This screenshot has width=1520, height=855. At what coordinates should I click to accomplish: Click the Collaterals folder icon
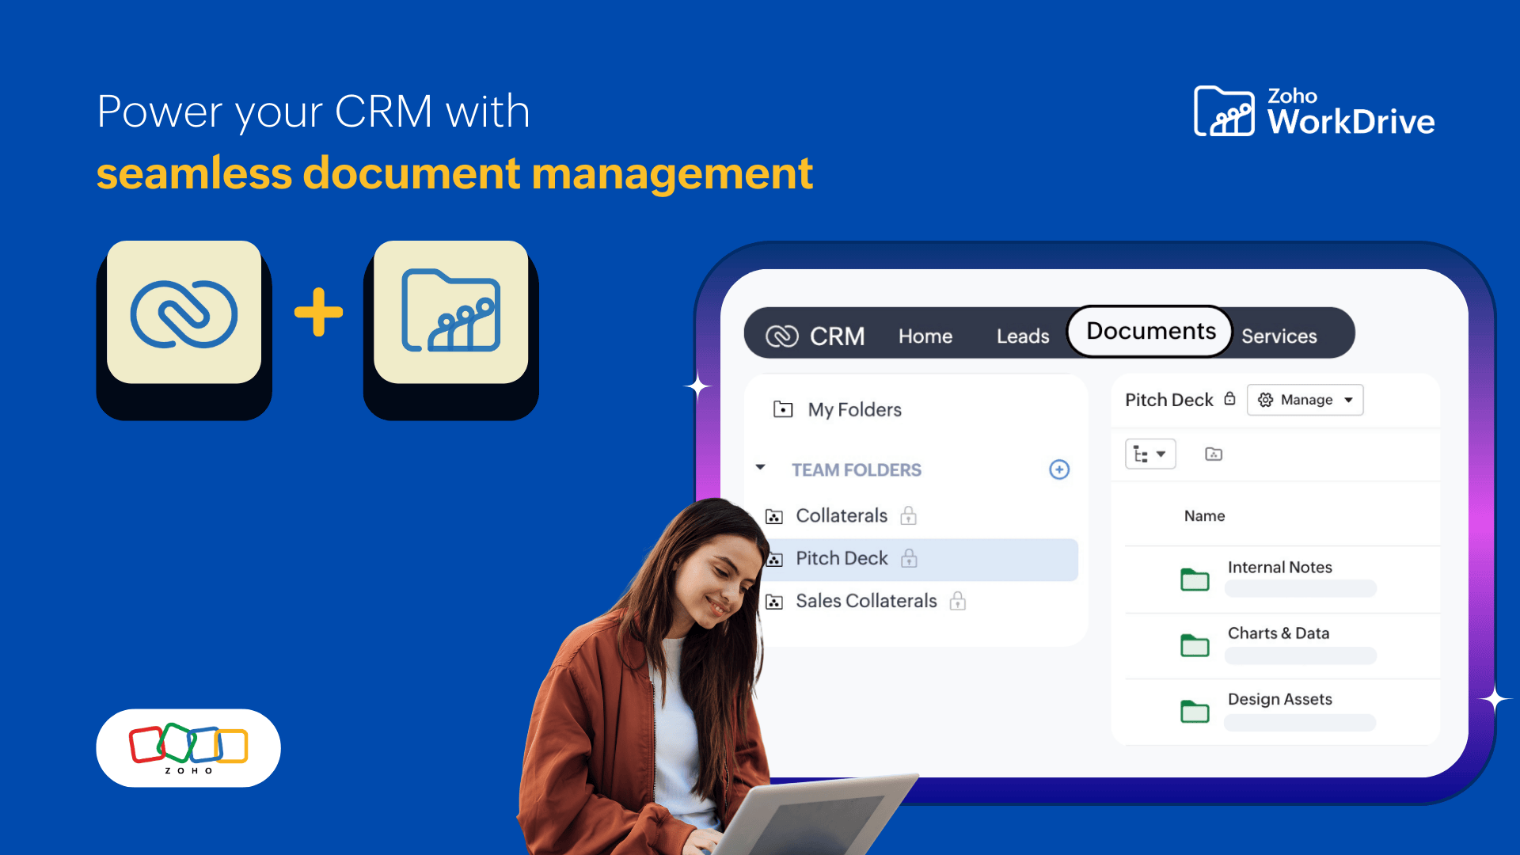coord(774,517)
